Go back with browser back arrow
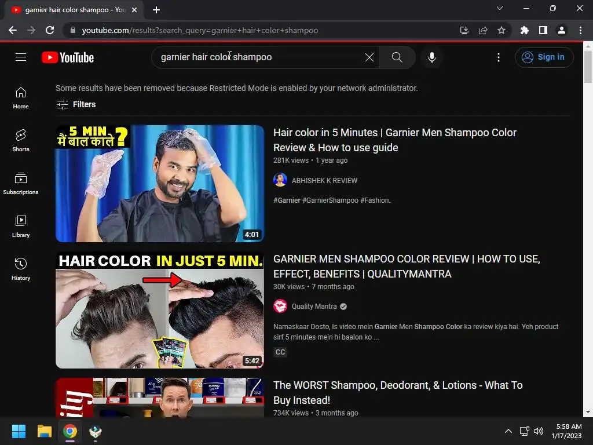 coord(13,30)
